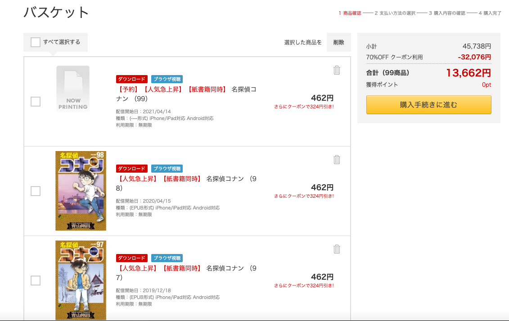
Task: Click 配信開始日：2019/12/18 text
Action: pos(143,290)
